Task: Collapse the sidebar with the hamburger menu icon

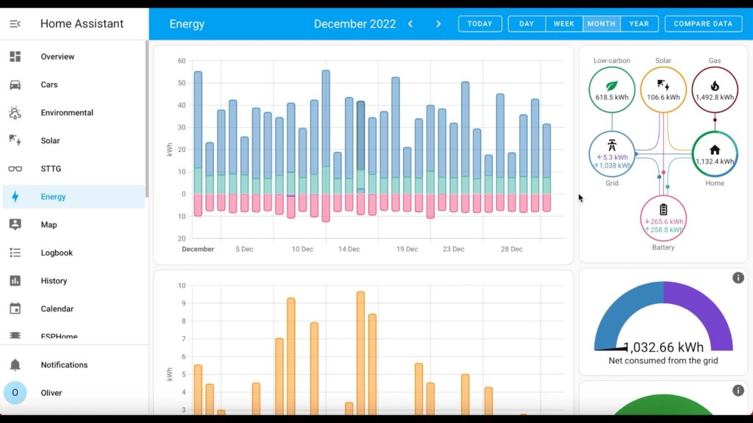Action: coord(15,23)
